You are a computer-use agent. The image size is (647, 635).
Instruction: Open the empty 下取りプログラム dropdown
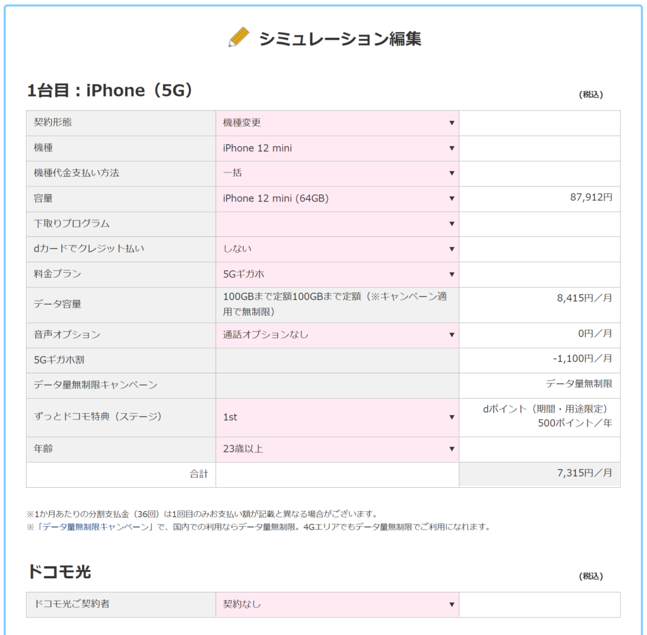[337, 224]
